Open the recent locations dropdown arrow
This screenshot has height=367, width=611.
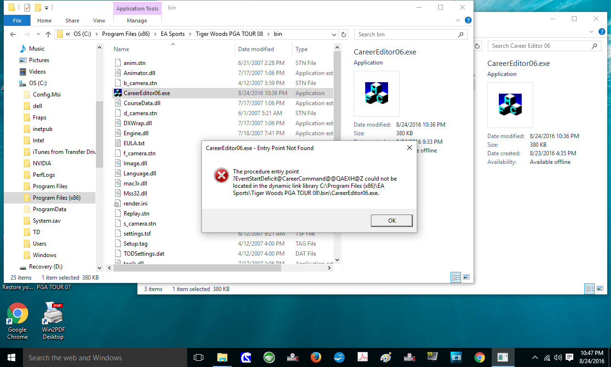[38, 34]
